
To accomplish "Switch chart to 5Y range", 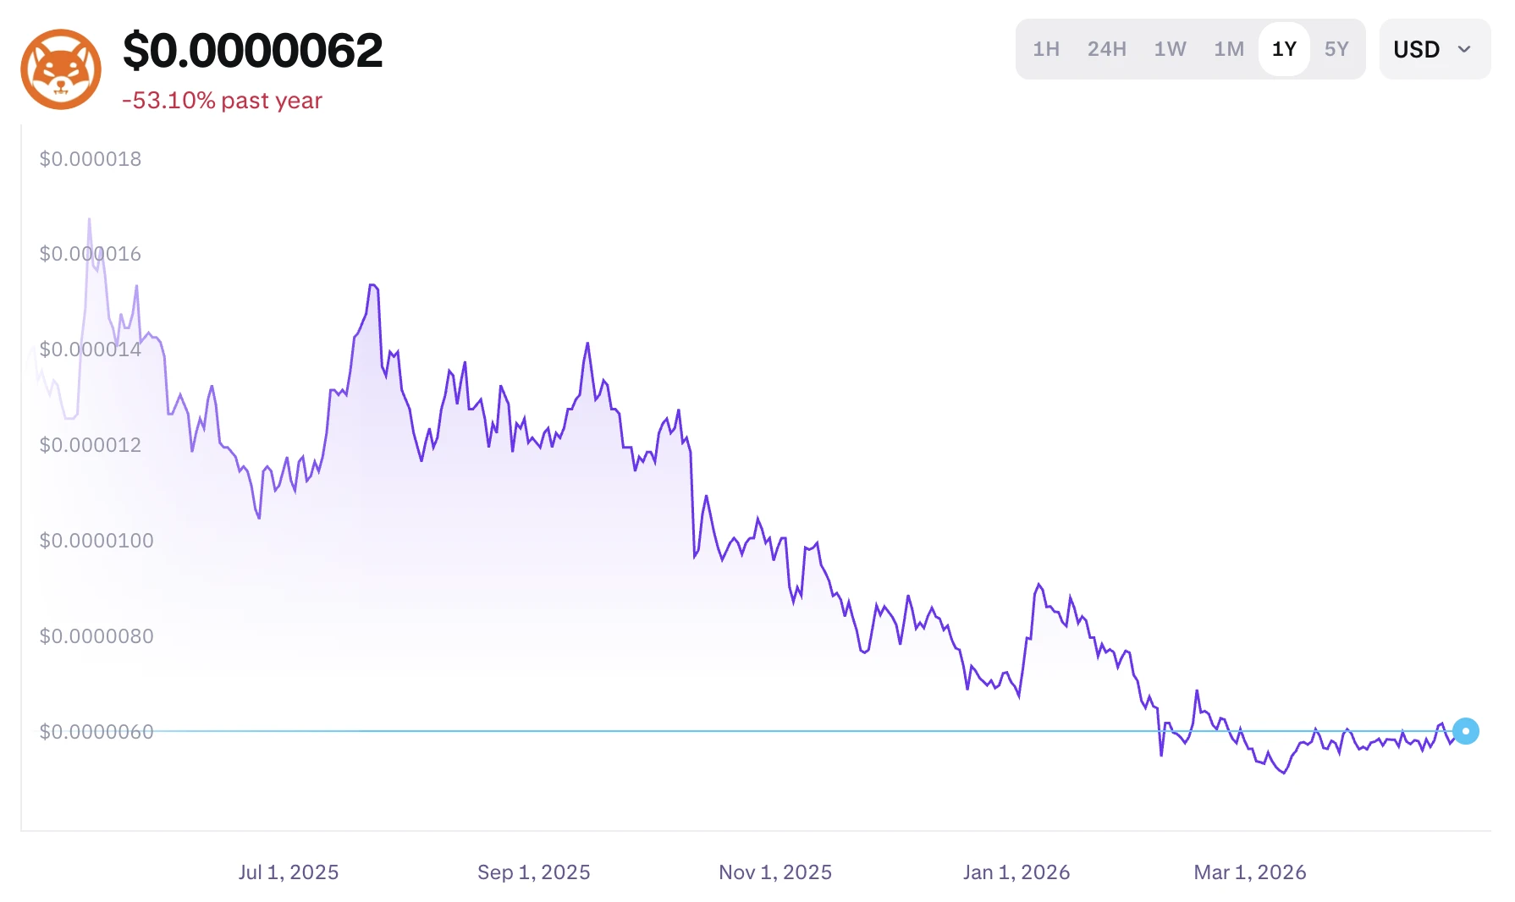I will click(x=1336, y=49).
